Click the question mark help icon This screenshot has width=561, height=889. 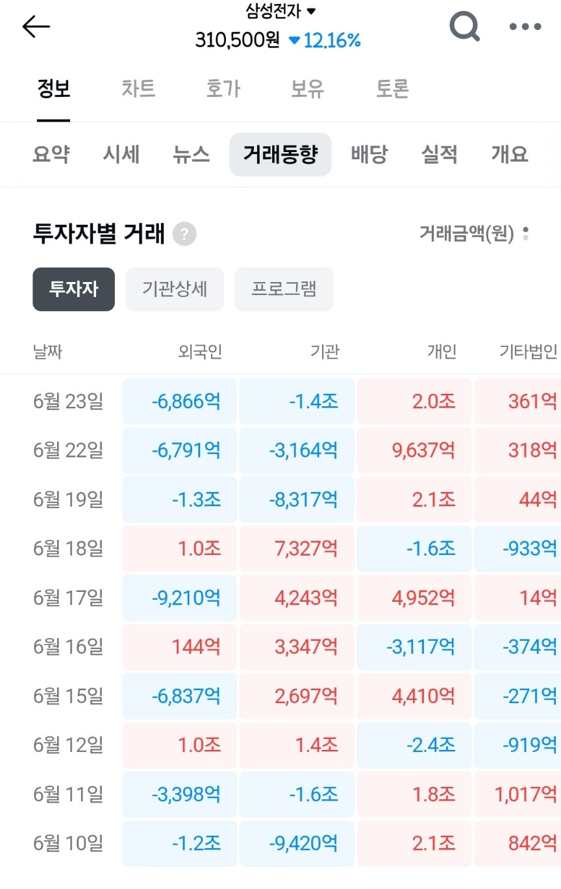click(x=184, y=234)
